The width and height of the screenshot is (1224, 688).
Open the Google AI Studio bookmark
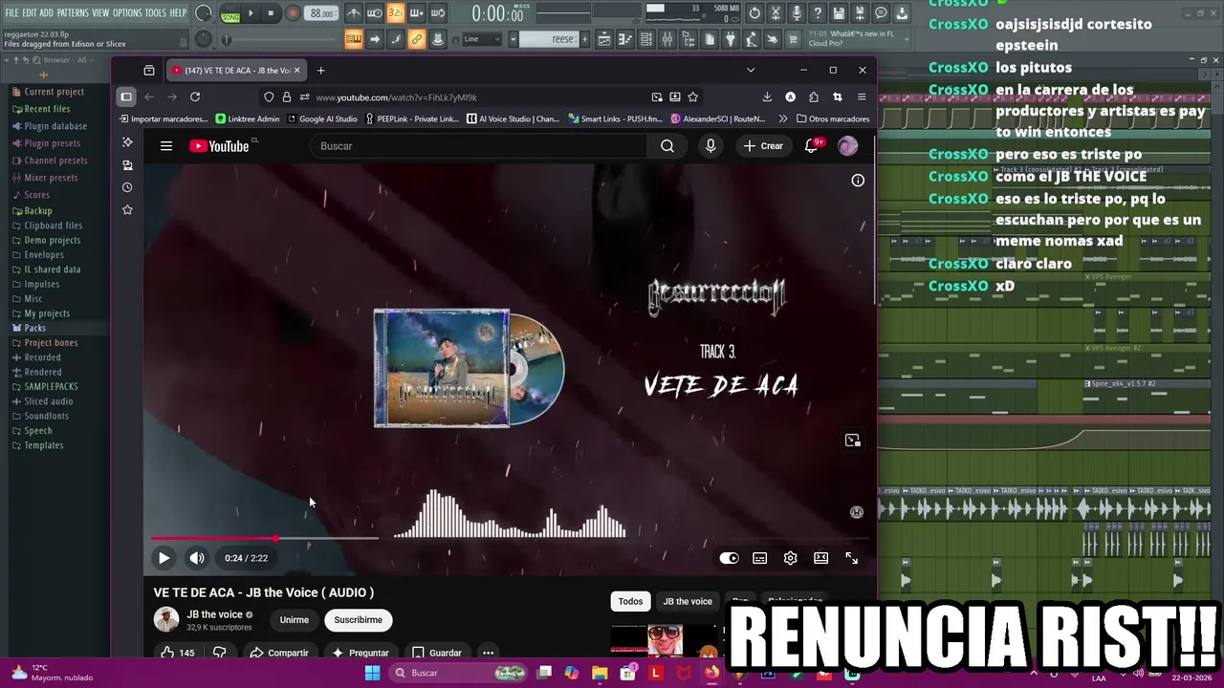[x=322, y=118]
